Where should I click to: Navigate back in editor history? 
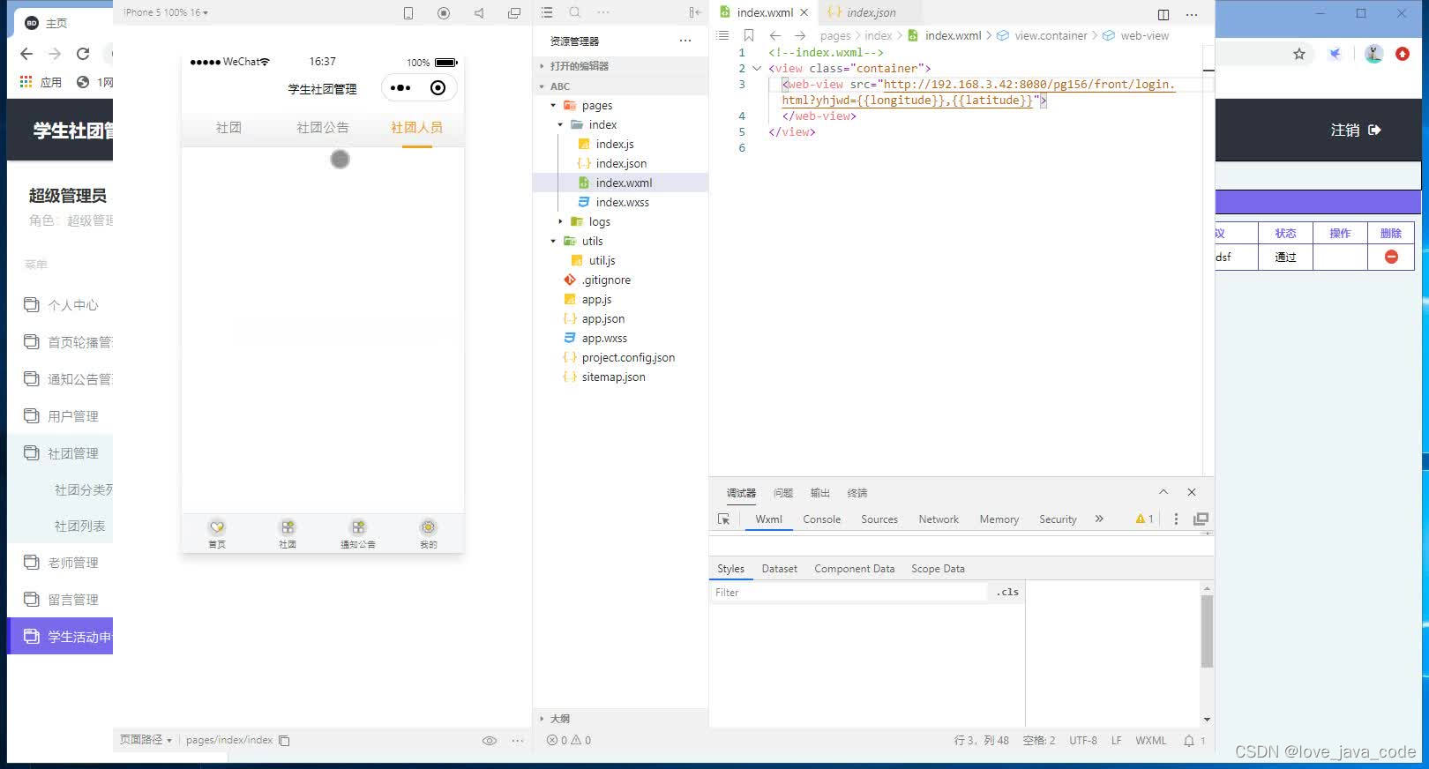[x=775, y=35]
